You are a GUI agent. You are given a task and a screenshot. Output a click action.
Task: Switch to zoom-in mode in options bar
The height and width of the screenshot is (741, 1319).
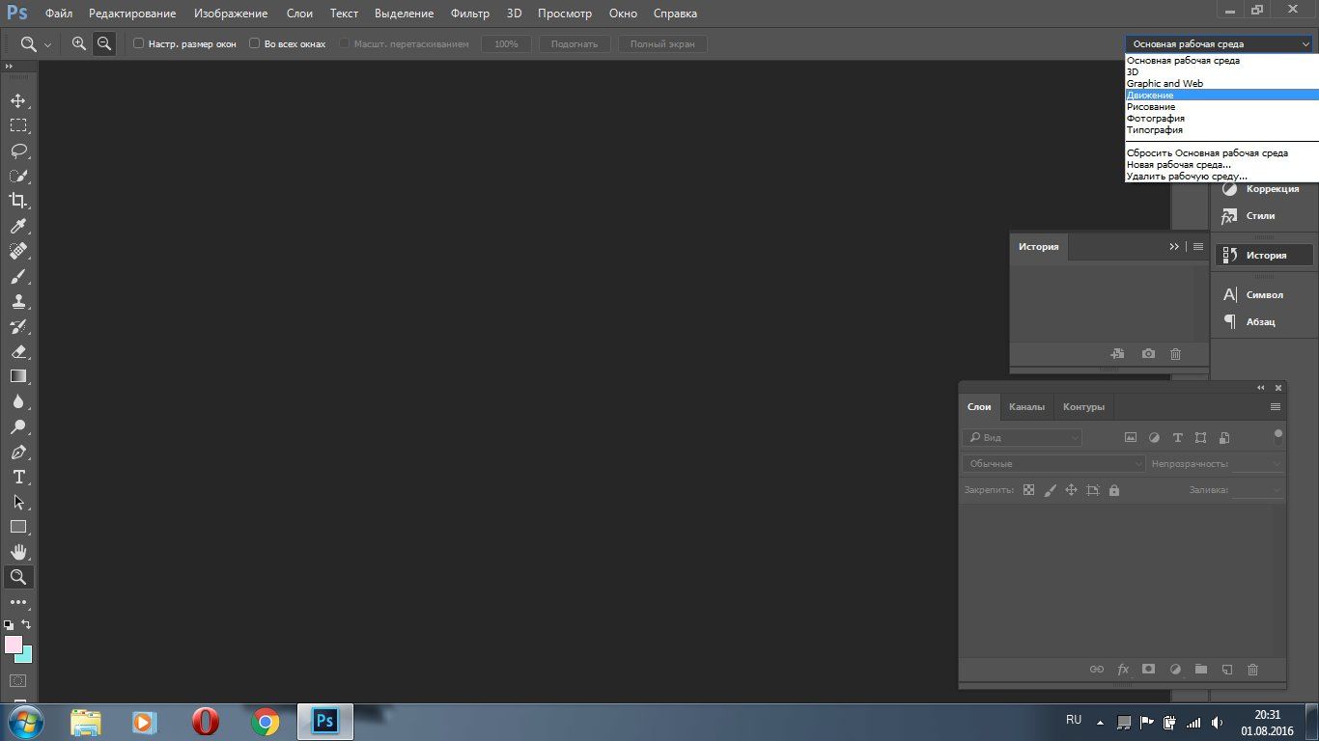click(79, 43)
